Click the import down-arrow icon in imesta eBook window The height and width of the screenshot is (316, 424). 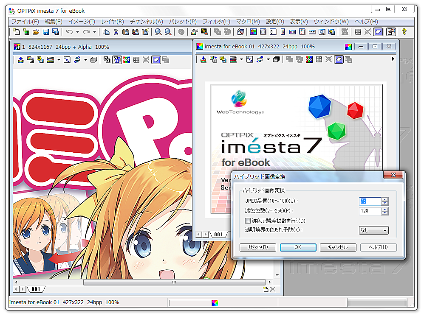pos(204,59)
